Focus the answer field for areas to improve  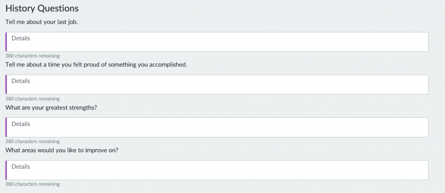coord(217,170)
